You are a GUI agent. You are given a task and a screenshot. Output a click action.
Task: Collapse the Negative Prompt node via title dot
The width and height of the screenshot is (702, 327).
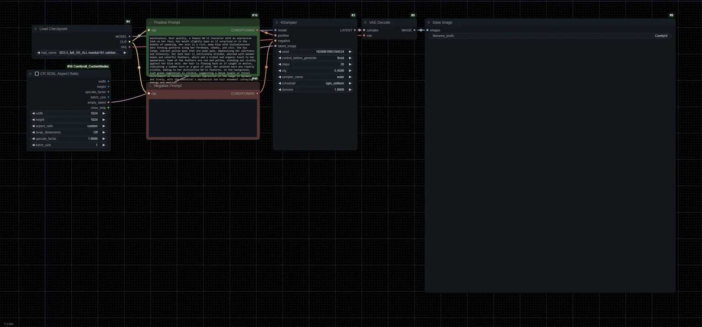150,86
